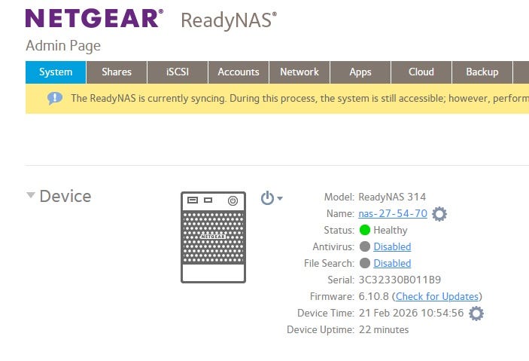This screenshot has height=361, width=529.
Task: Open the Network tab
Action: 299,72
